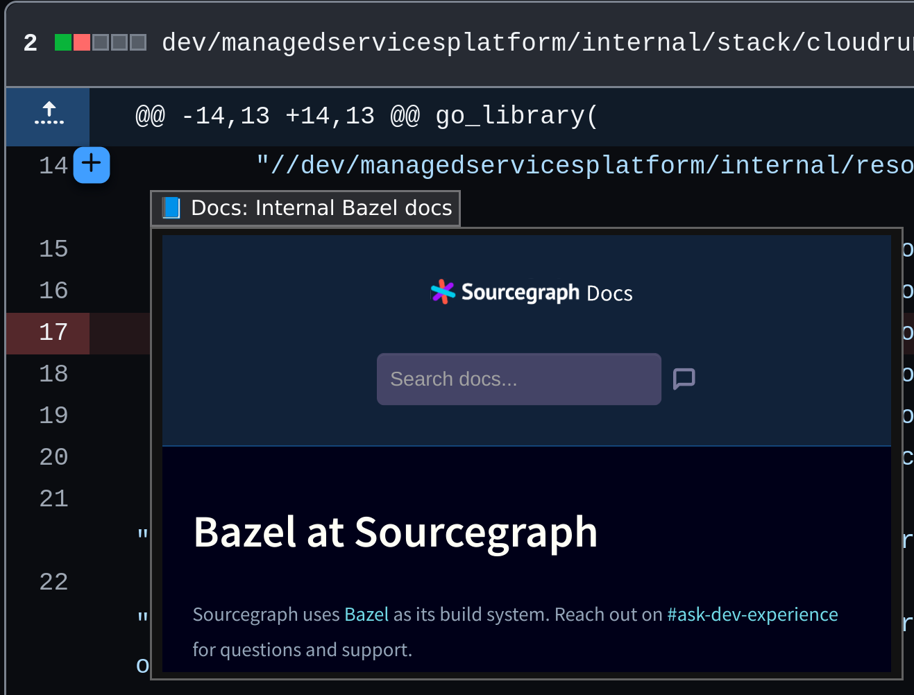Select the highlighted line number 17

pyautogui.click(x=53, y=333)
